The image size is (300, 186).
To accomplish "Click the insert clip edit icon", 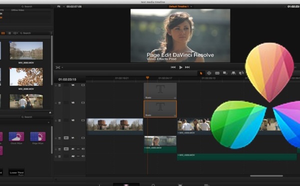I will (225, 73).
